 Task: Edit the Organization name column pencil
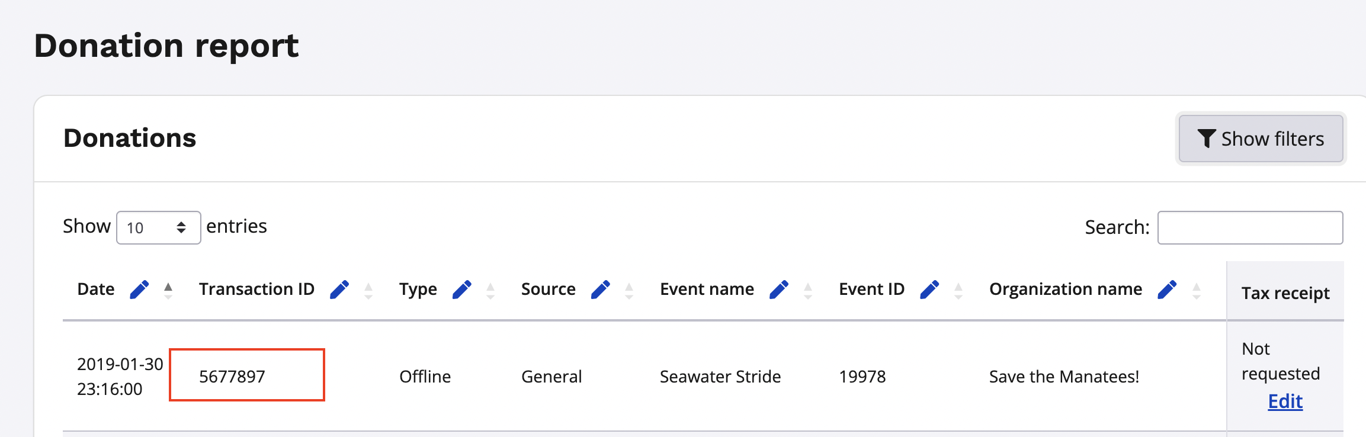[x=1166, y=290]
